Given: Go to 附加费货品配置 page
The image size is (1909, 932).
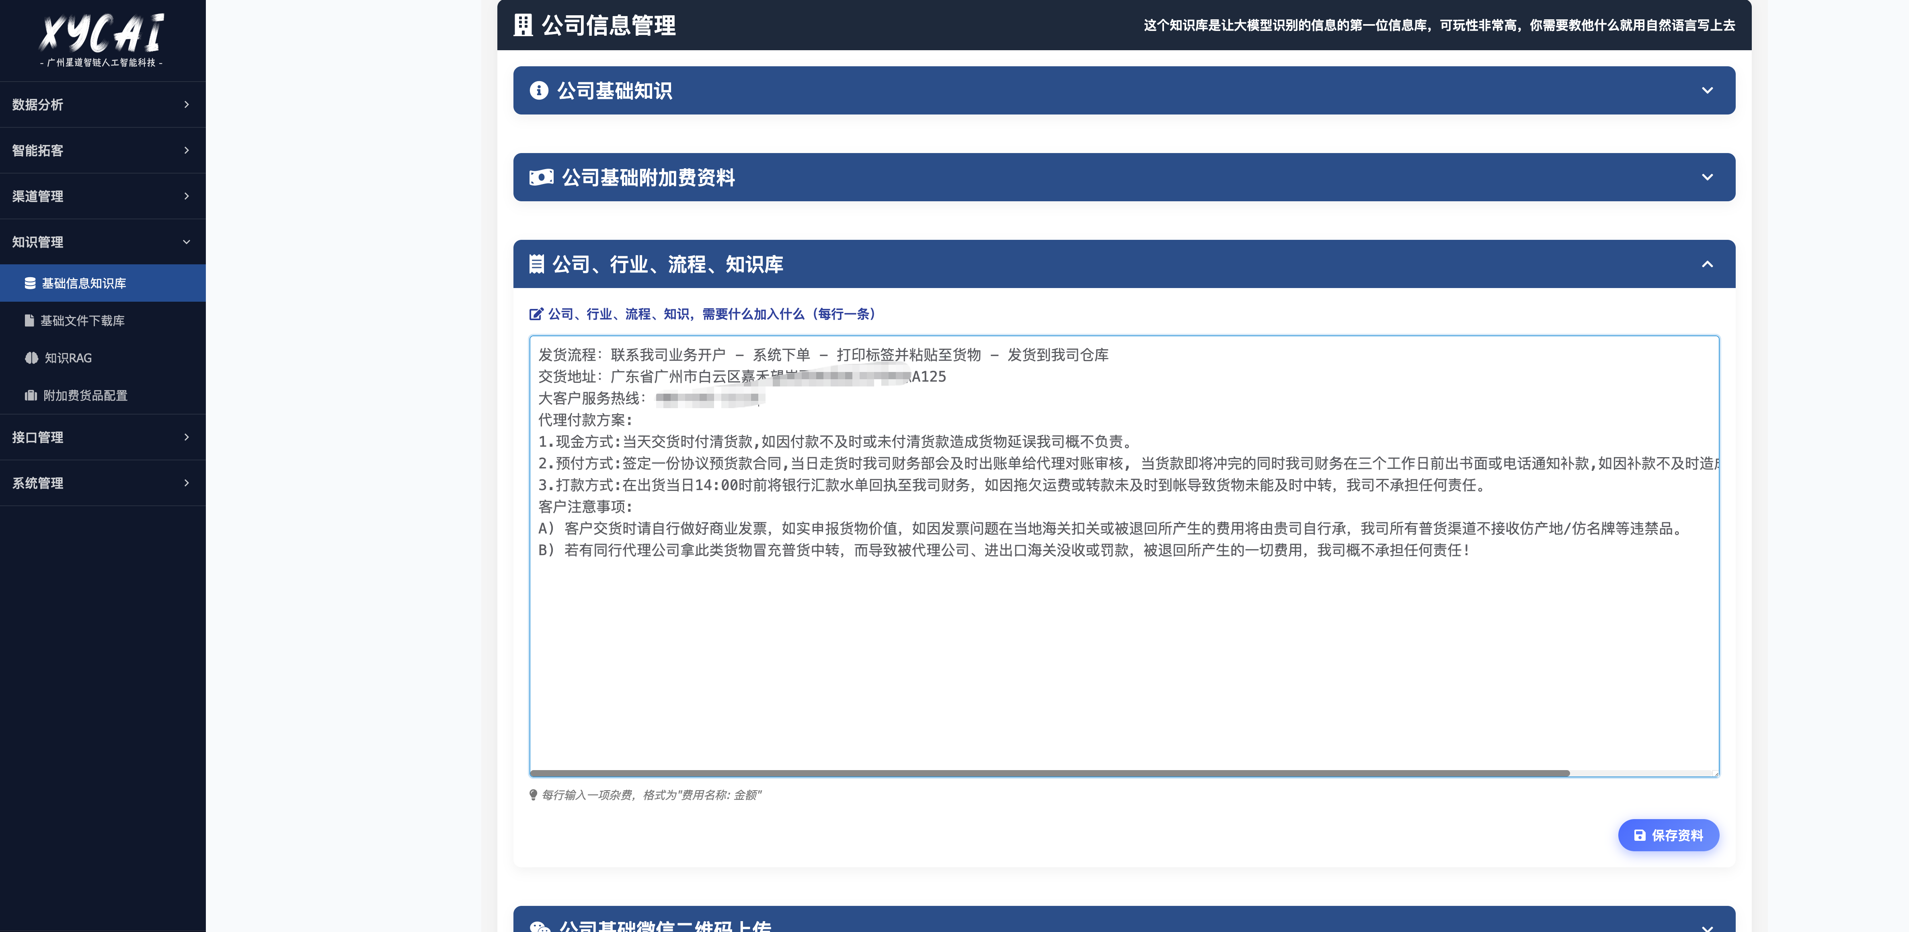Looking at the screenshot, I should (x=102, y=395).
